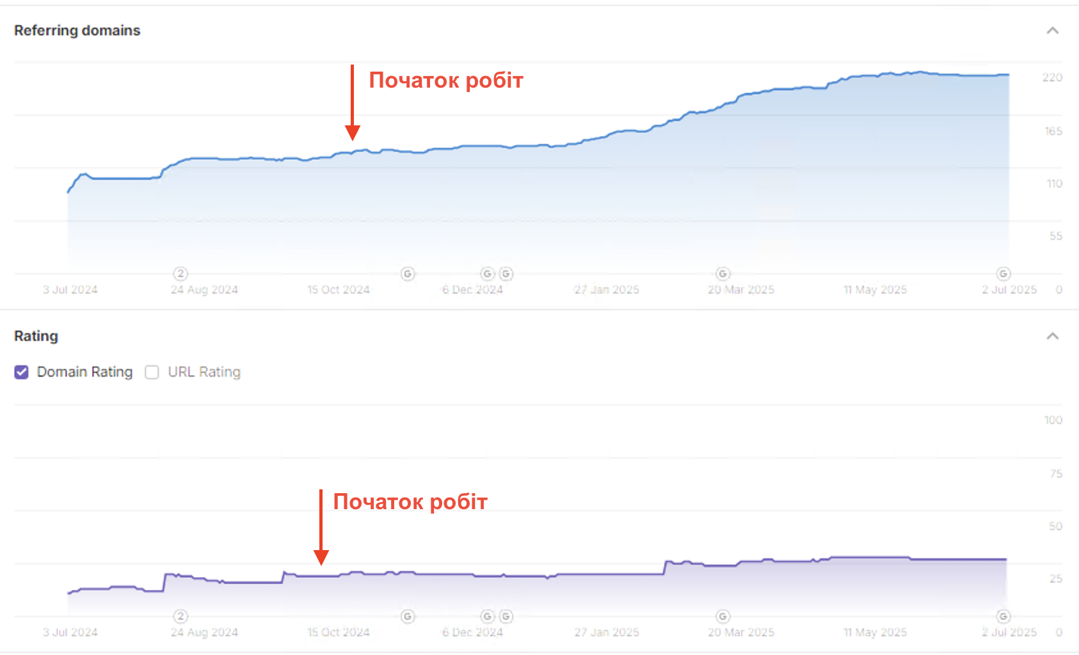Click left G marker of pair above 6 Dec 2024, Rating chart
The width and height of the screenshot is (1079, 655).
click(488, 617)
